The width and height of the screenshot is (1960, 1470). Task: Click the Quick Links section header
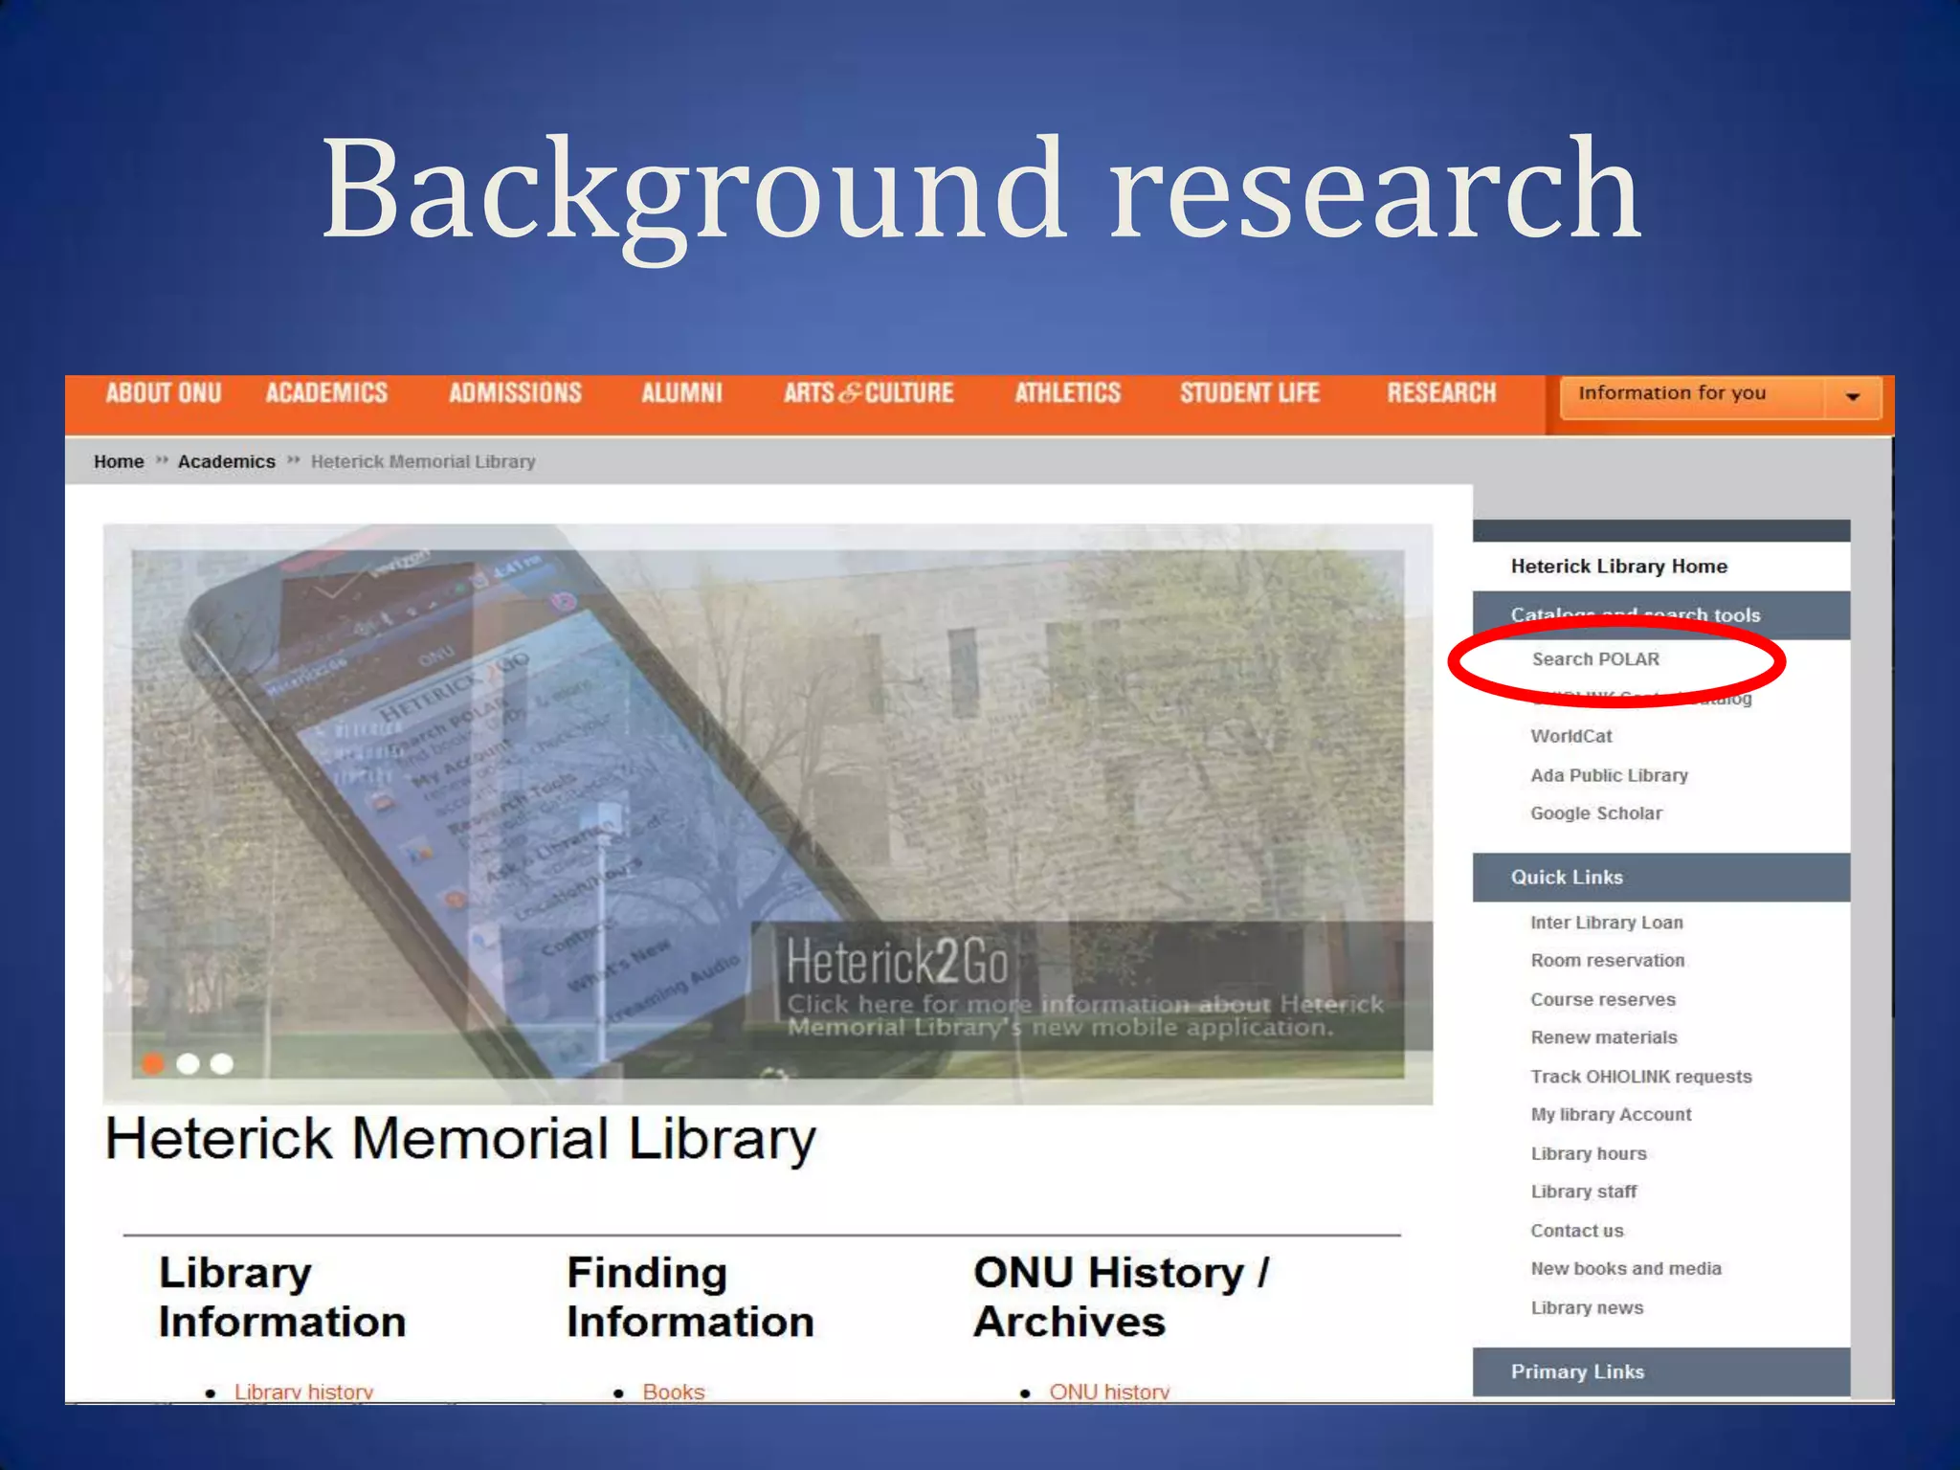click(1661, 878)
